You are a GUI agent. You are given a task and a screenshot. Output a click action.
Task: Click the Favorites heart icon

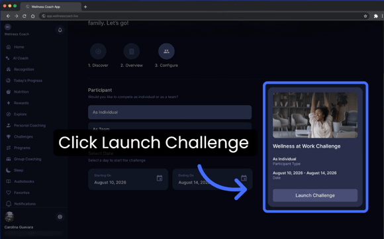click(9, 193)
